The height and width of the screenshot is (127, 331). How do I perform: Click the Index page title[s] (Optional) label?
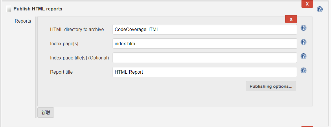pos(79,58)
